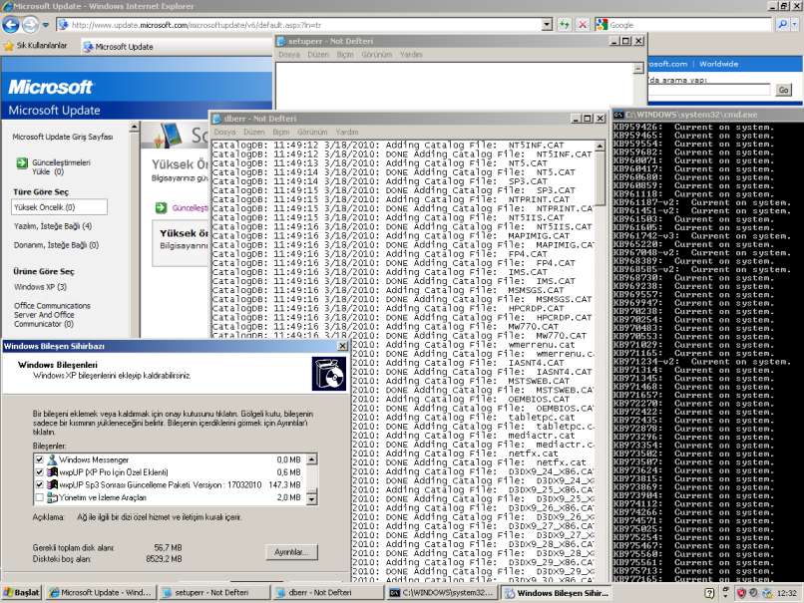Toggle the Windows Messenger checkbox
This screenshot has height=603, width=804.
pyautogui.click(x=40, y=459)
